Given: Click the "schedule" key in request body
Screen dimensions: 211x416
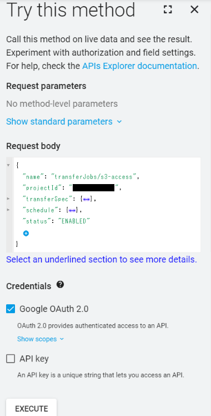Looking at the screenshot, I should coord(39,210).
